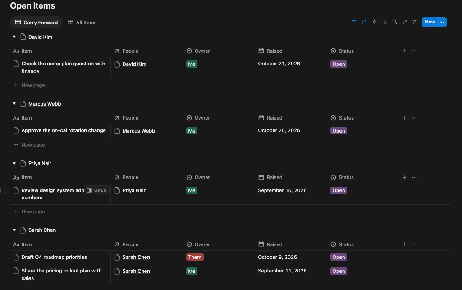This screenshot has width=462, height=290.
Task: Collapse the Priya Nair group
Action: pos(14,163)
